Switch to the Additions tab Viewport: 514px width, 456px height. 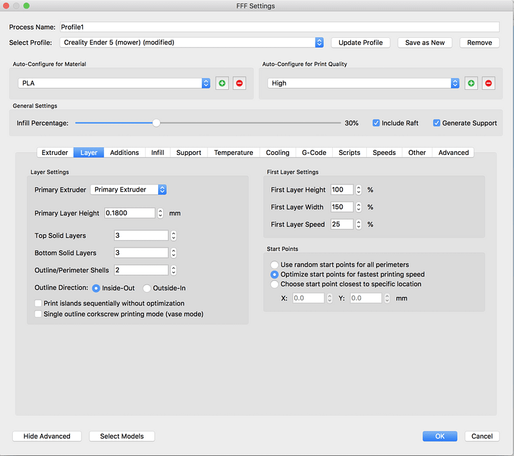point(124,152)
